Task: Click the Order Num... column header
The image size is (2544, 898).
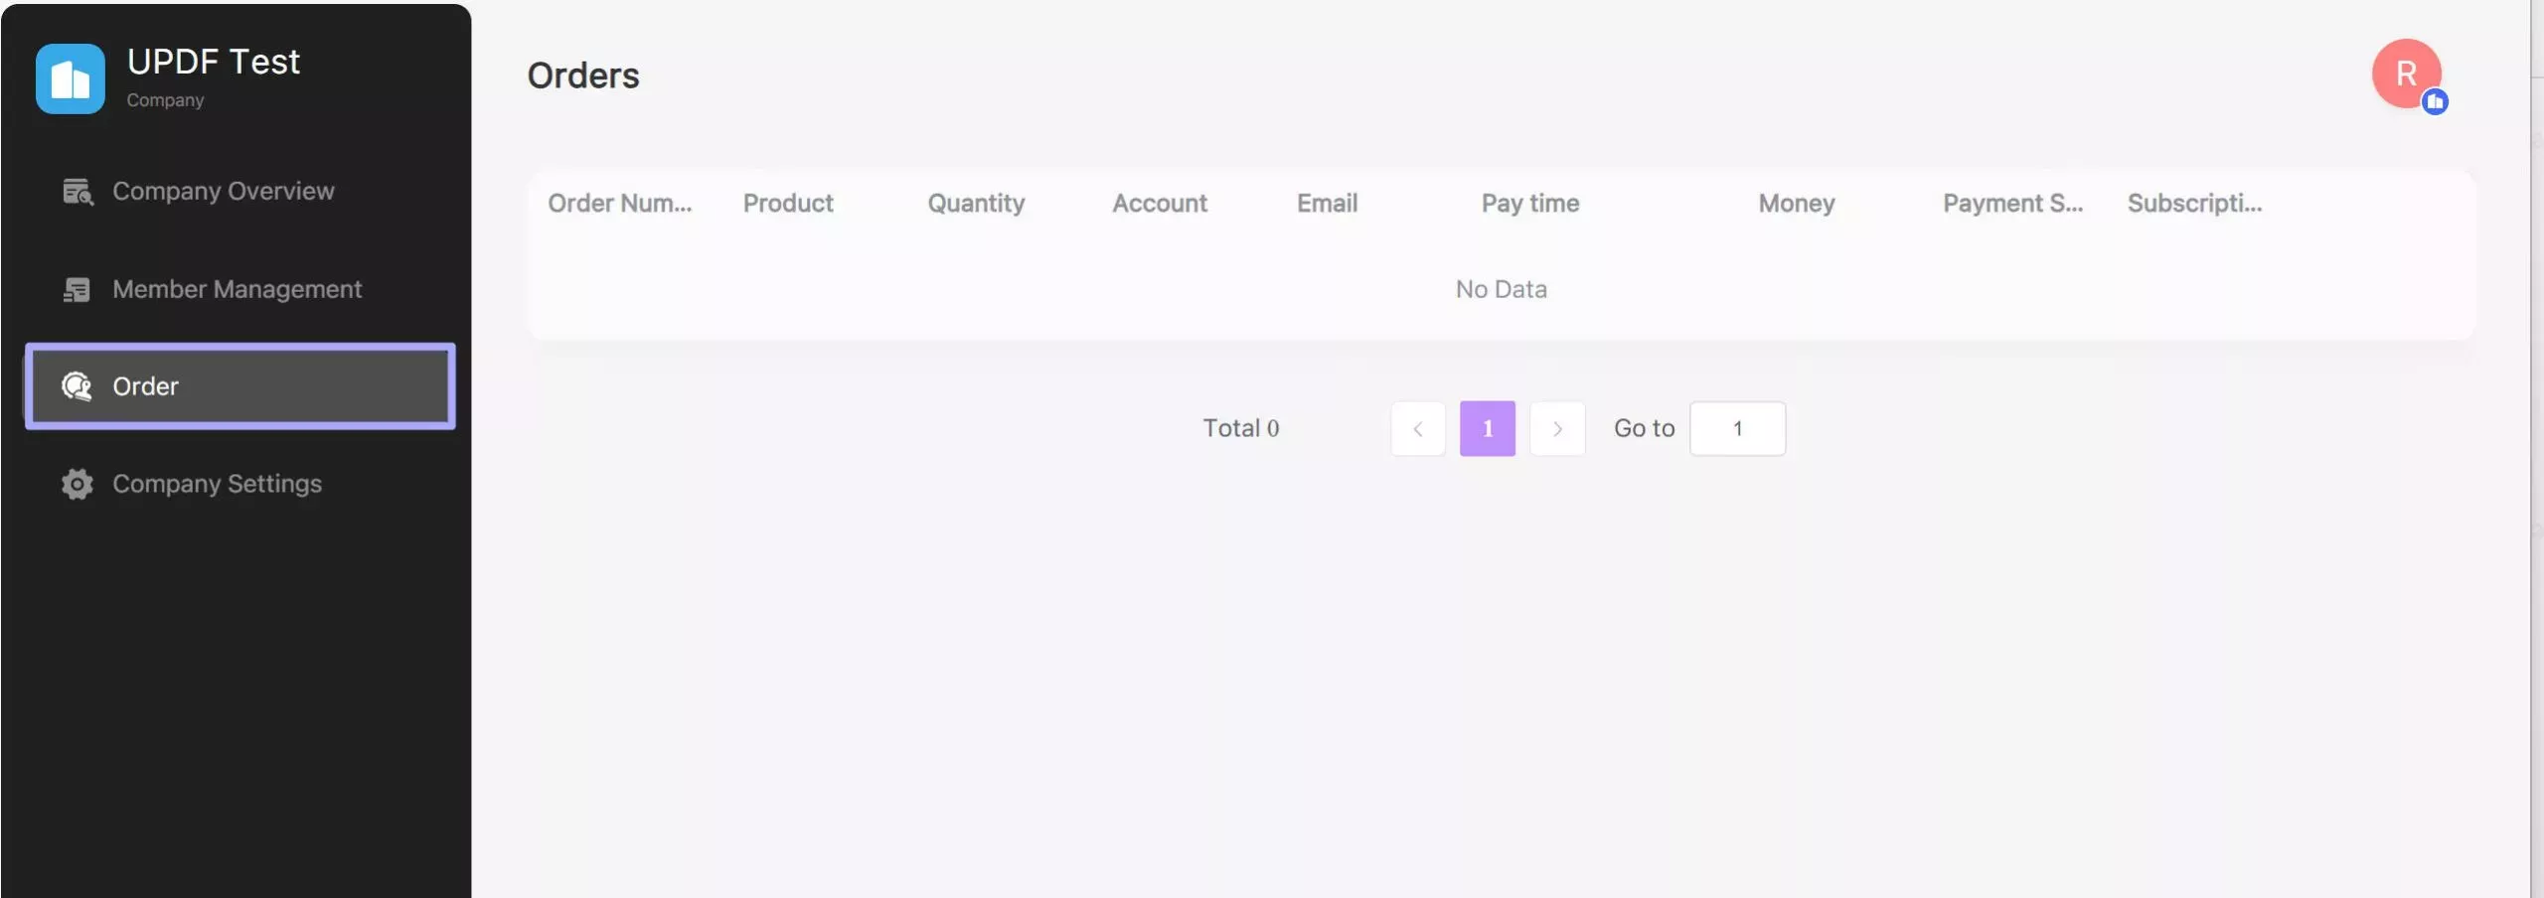Action: [x=620, y=203]
